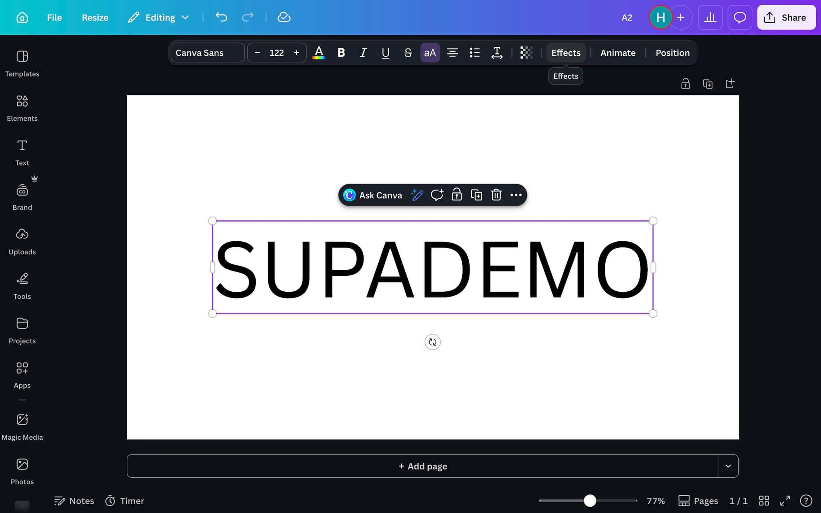Click the Add page button
Screen dimensions: 821x513
click(422, 466)
